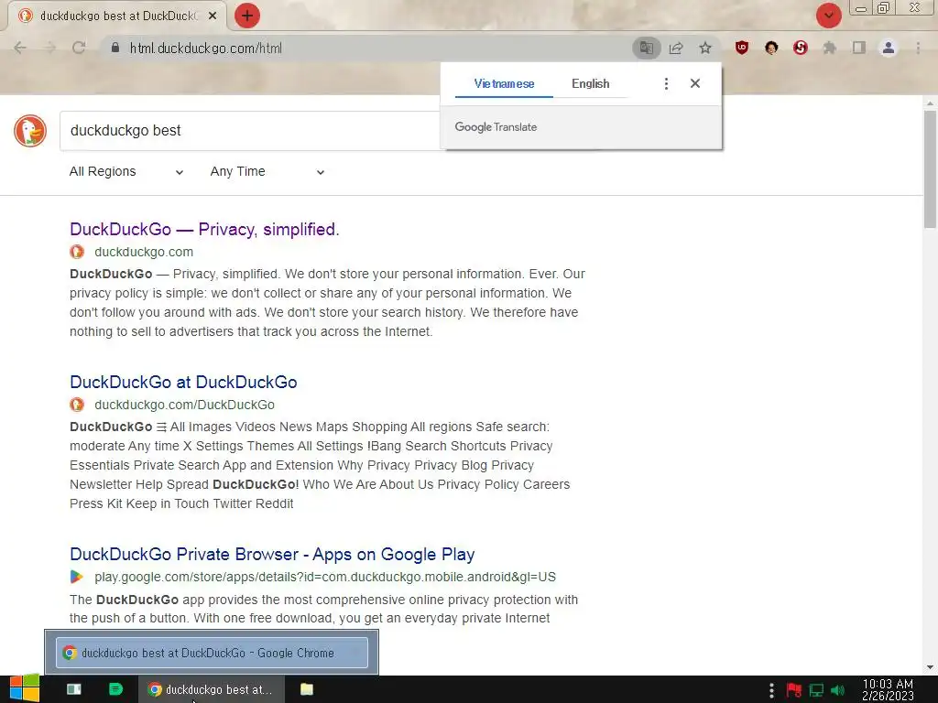Click the duckduckgo best search field
Viewport: 938px width, 703px height.
pyautogui.click(x=251, y=130)
